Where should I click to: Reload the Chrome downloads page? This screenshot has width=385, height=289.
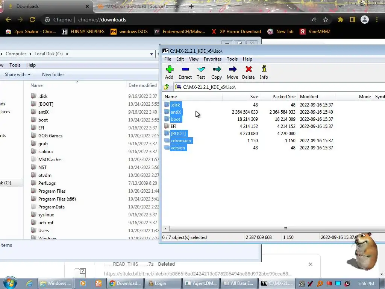pos(32,20)
